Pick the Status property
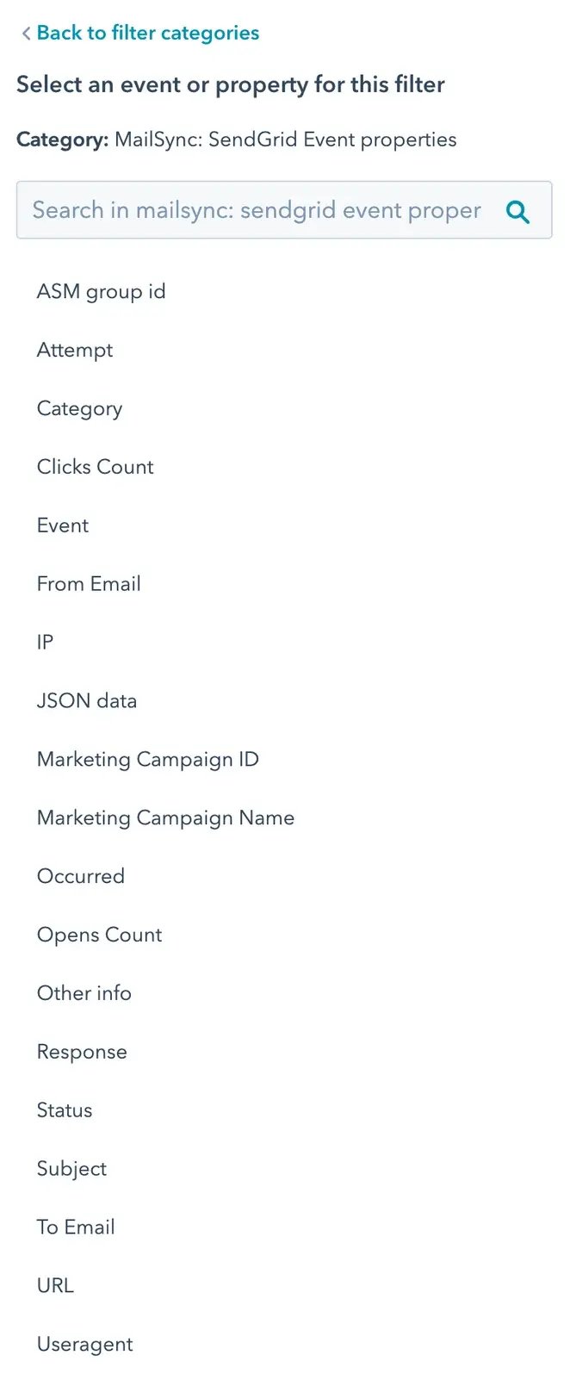Image resolution: width=576 pixels, height=1386 pixels. pos(65,1110)
